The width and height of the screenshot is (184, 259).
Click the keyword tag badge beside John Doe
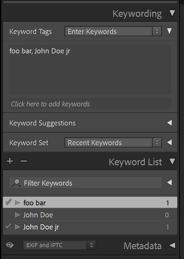(17, 215)
